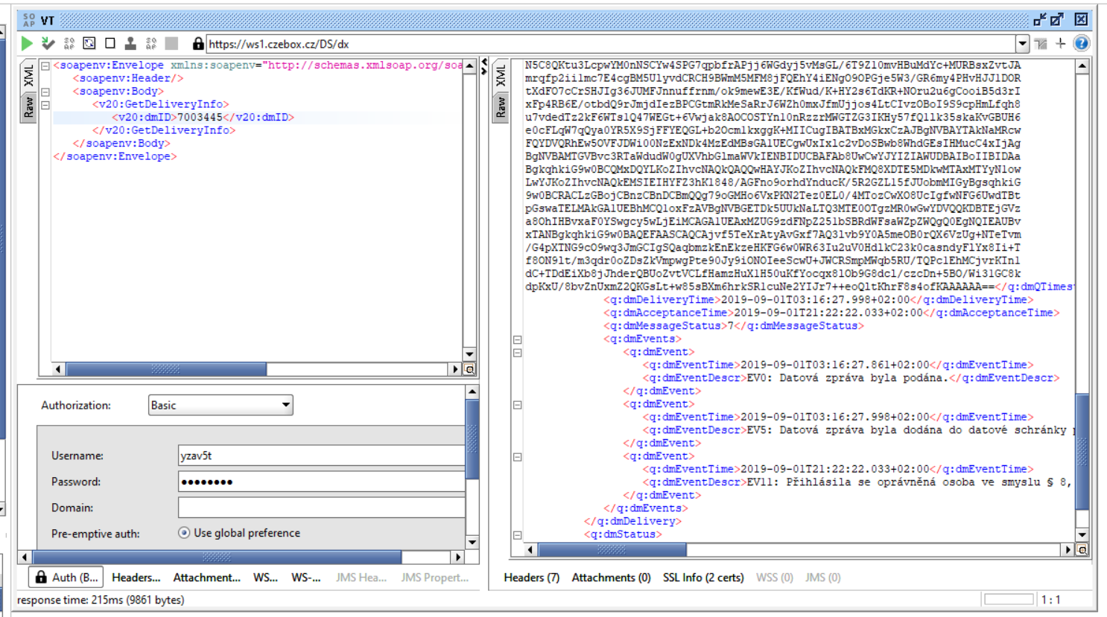Click the plus icon beside endpoint dropdown
Screen dimensions: 1107x617
coord(1061,44)
